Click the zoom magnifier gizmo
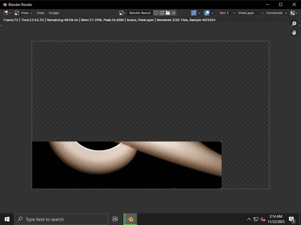Image resolution: width=301 pixels, height=225 pixels. [294, 24]
